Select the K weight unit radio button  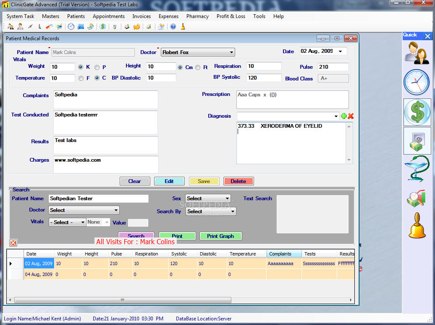coord(81,67)
